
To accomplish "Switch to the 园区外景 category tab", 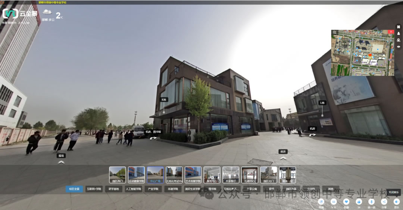I will click(291, 189).
